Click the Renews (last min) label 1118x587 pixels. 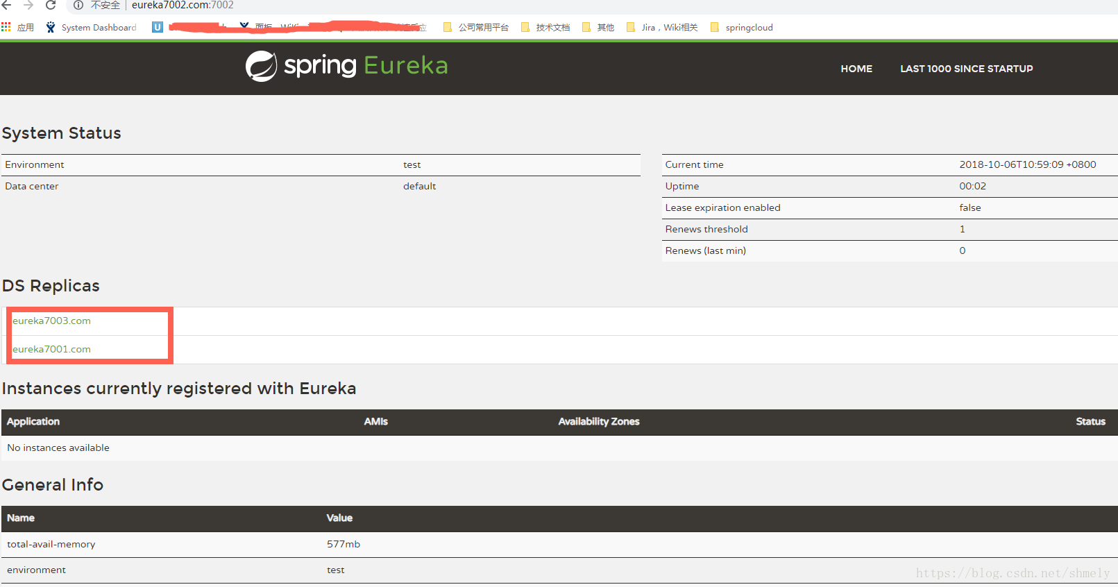click(705, 250)
